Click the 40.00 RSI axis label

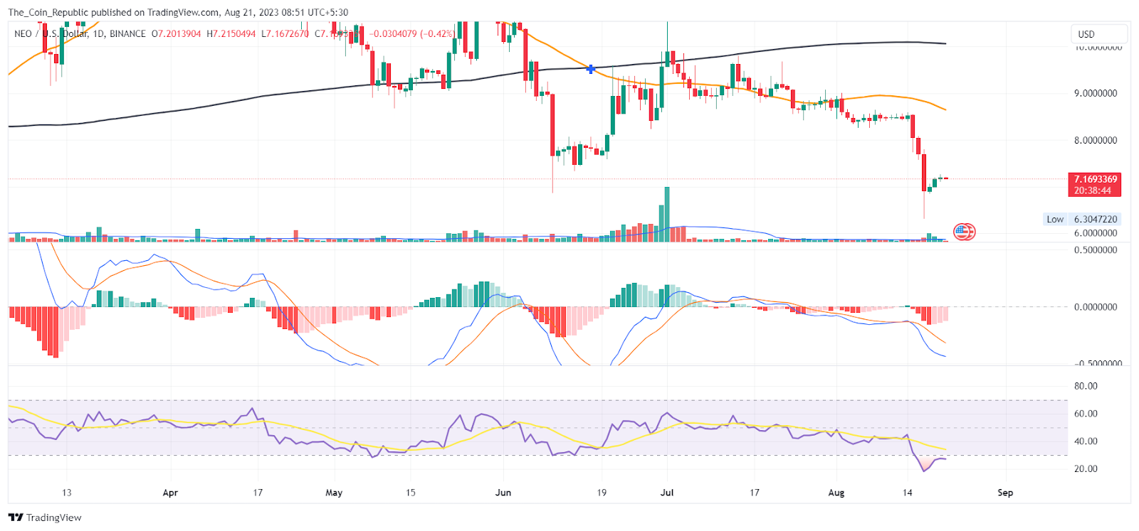coord(1086,441)
